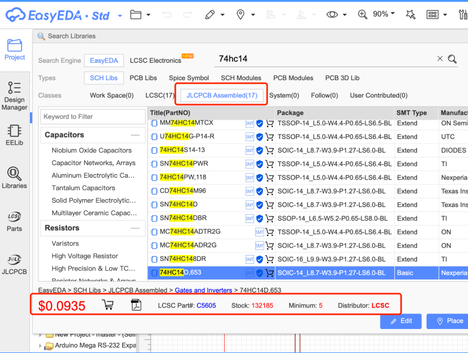This screenshot has width=468, height=353.
Task: Open the eye view dropdown arrow
Action: pos(345,14)
